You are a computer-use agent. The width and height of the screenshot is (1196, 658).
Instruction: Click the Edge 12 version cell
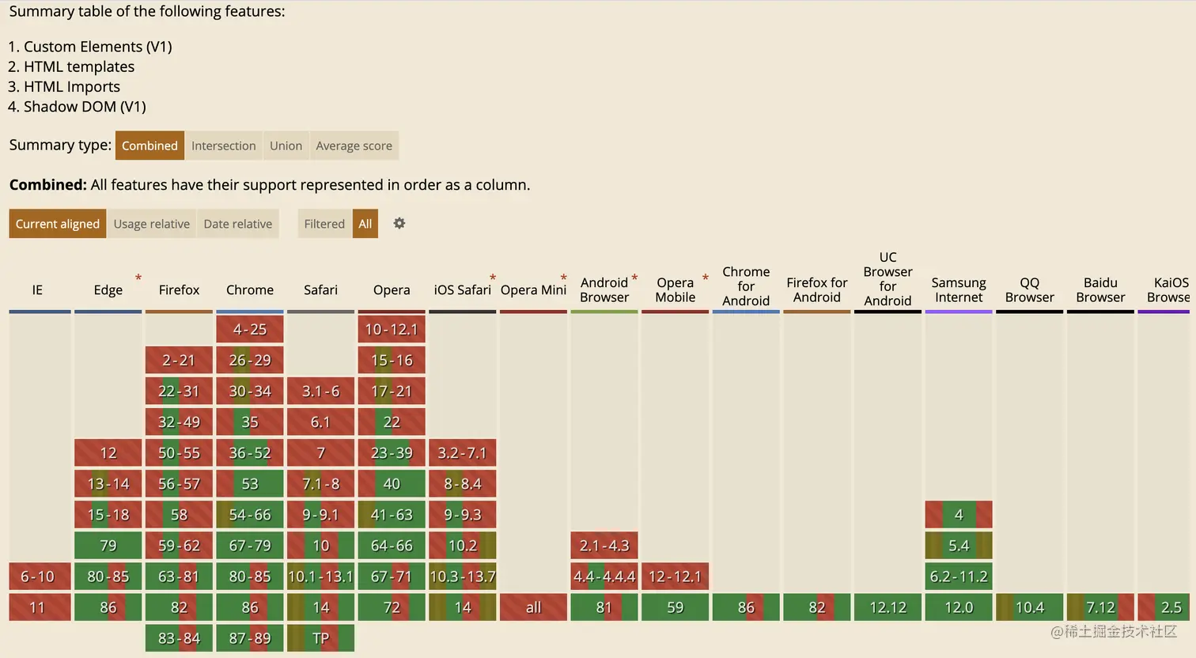(x=108, y=452)
